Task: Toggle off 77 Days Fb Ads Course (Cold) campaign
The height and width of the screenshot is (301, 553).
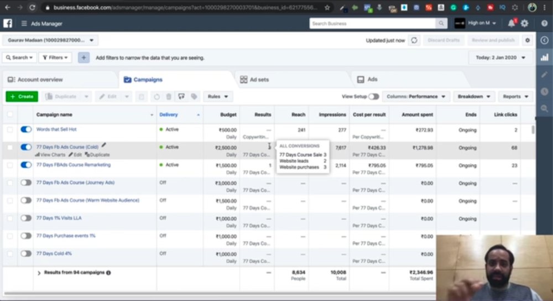Action: (x=26, y=147)
